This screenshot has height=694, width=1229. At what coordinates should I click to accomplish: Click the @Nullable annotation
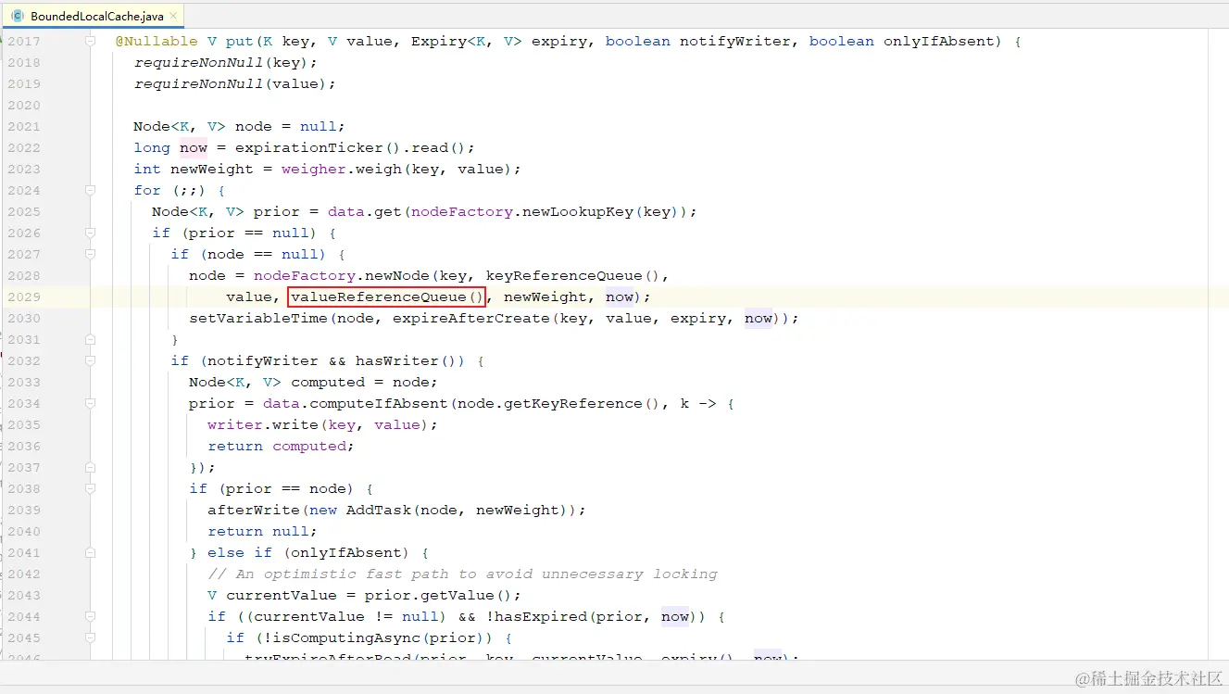(157, 41)
